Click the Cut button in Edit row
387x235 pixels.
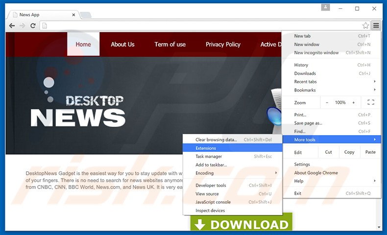pos(328,152)
